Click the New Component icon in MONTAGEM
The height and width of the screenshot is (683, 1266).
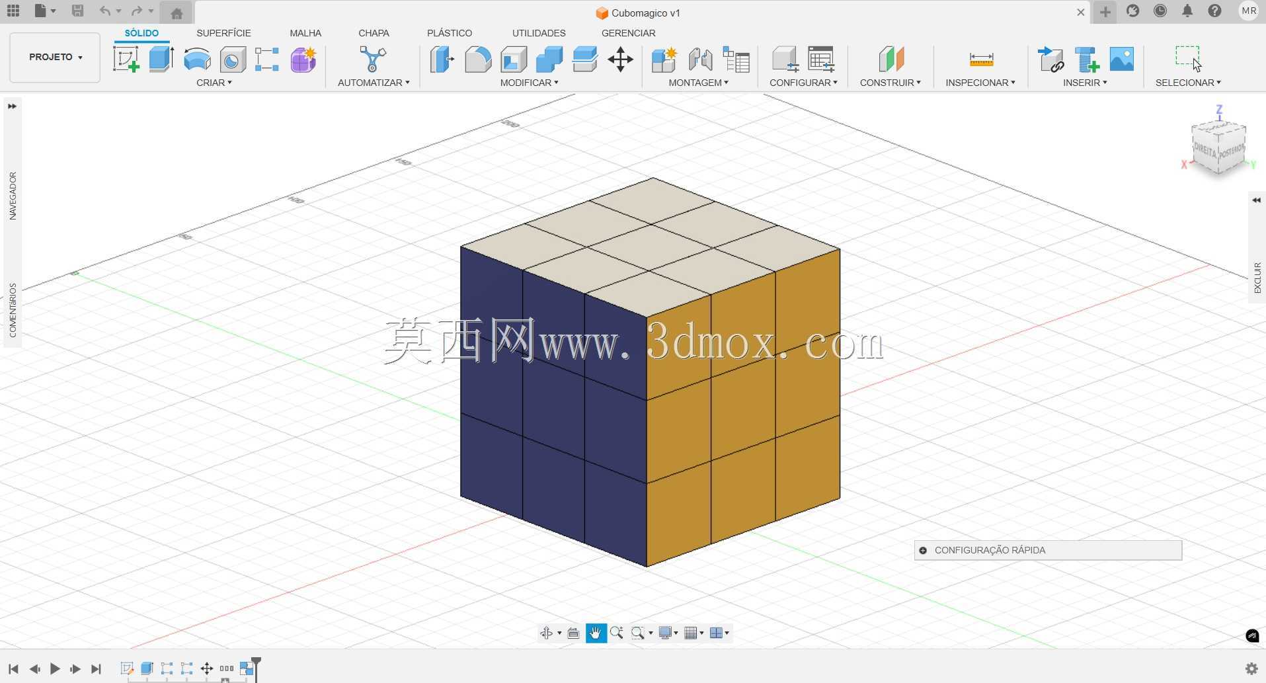point(664,60)
